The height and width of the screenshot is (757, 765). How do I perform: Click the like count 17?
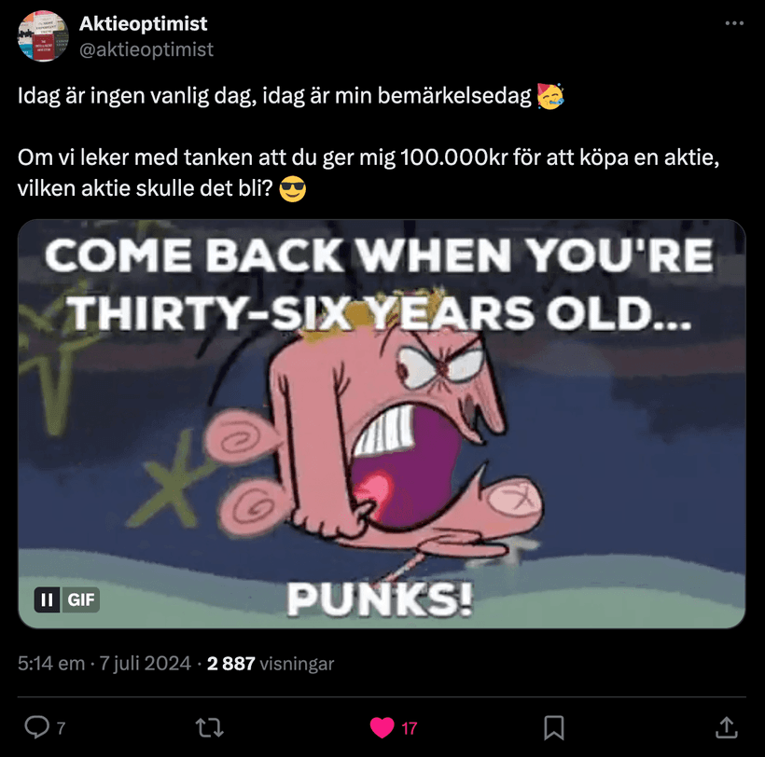(x=410, y=728)
